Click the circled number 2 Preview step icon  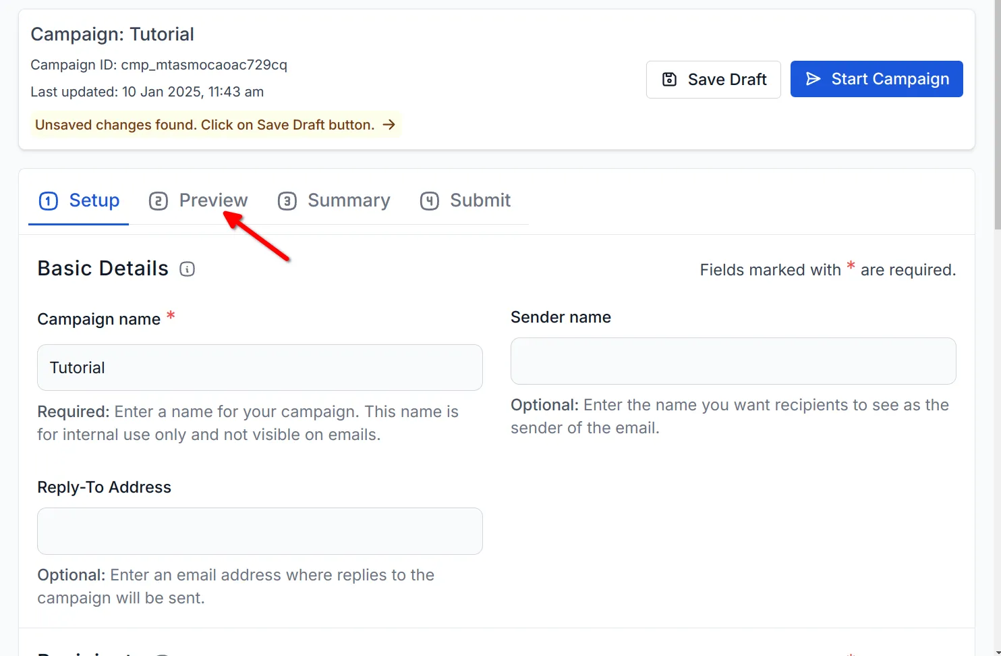coord(159,200)
